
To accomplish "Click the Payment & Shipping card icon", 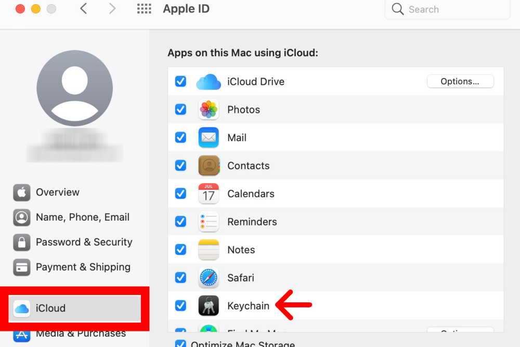I will (21, 267).
